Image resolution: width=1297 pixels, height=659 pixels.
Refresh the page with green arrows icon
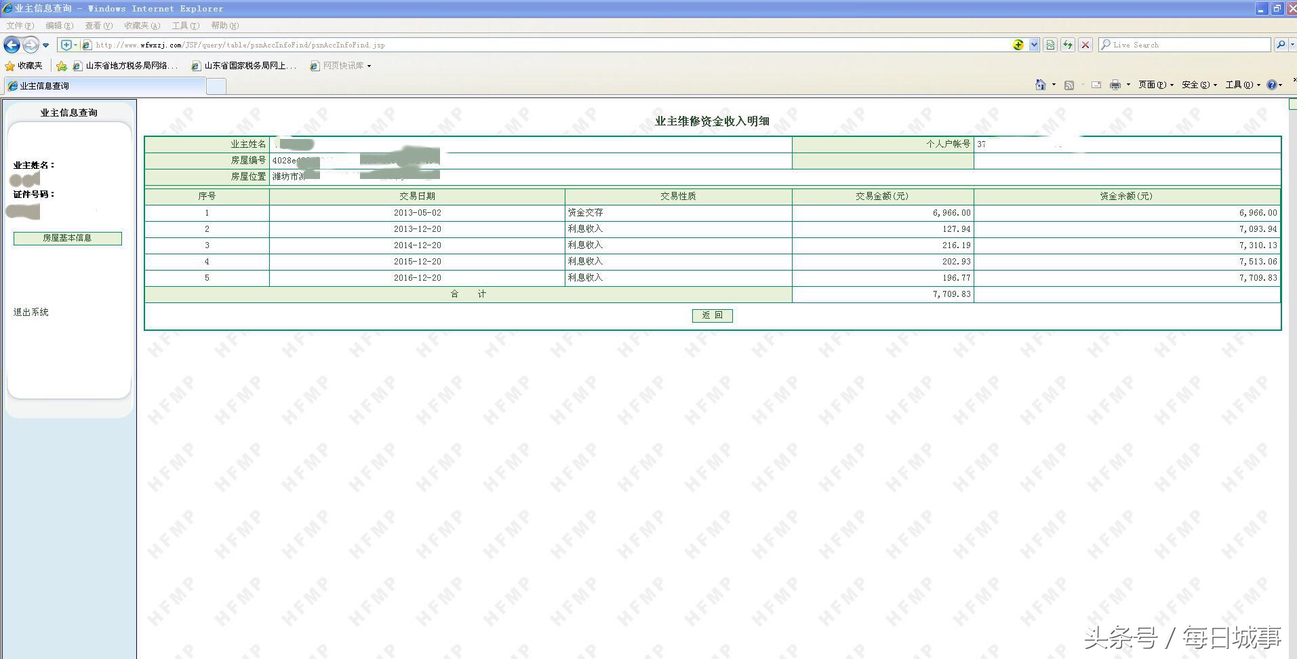coord(1068,45)
